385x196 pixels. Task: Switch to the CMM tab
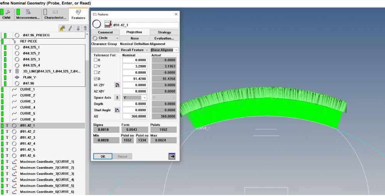7,14
